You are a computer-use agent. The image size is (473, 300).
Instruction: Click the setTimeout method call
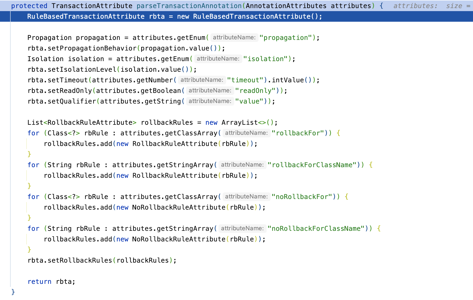click(x=68, y=80)
